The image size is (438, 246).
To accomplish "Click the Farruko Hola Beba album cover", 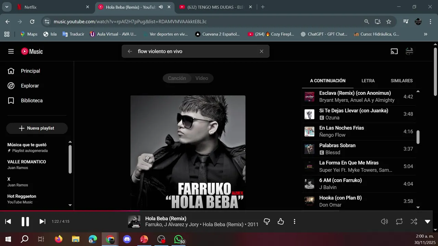I will pos(188,153).
